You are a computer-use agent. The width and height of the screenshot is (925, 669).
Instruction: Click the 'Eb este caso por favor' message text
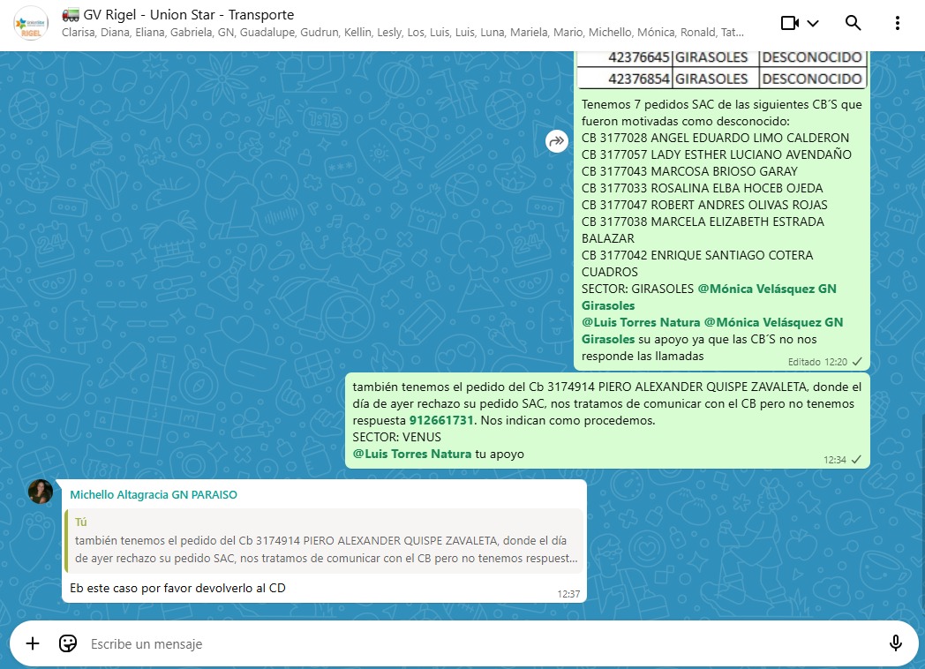[177, 588]
